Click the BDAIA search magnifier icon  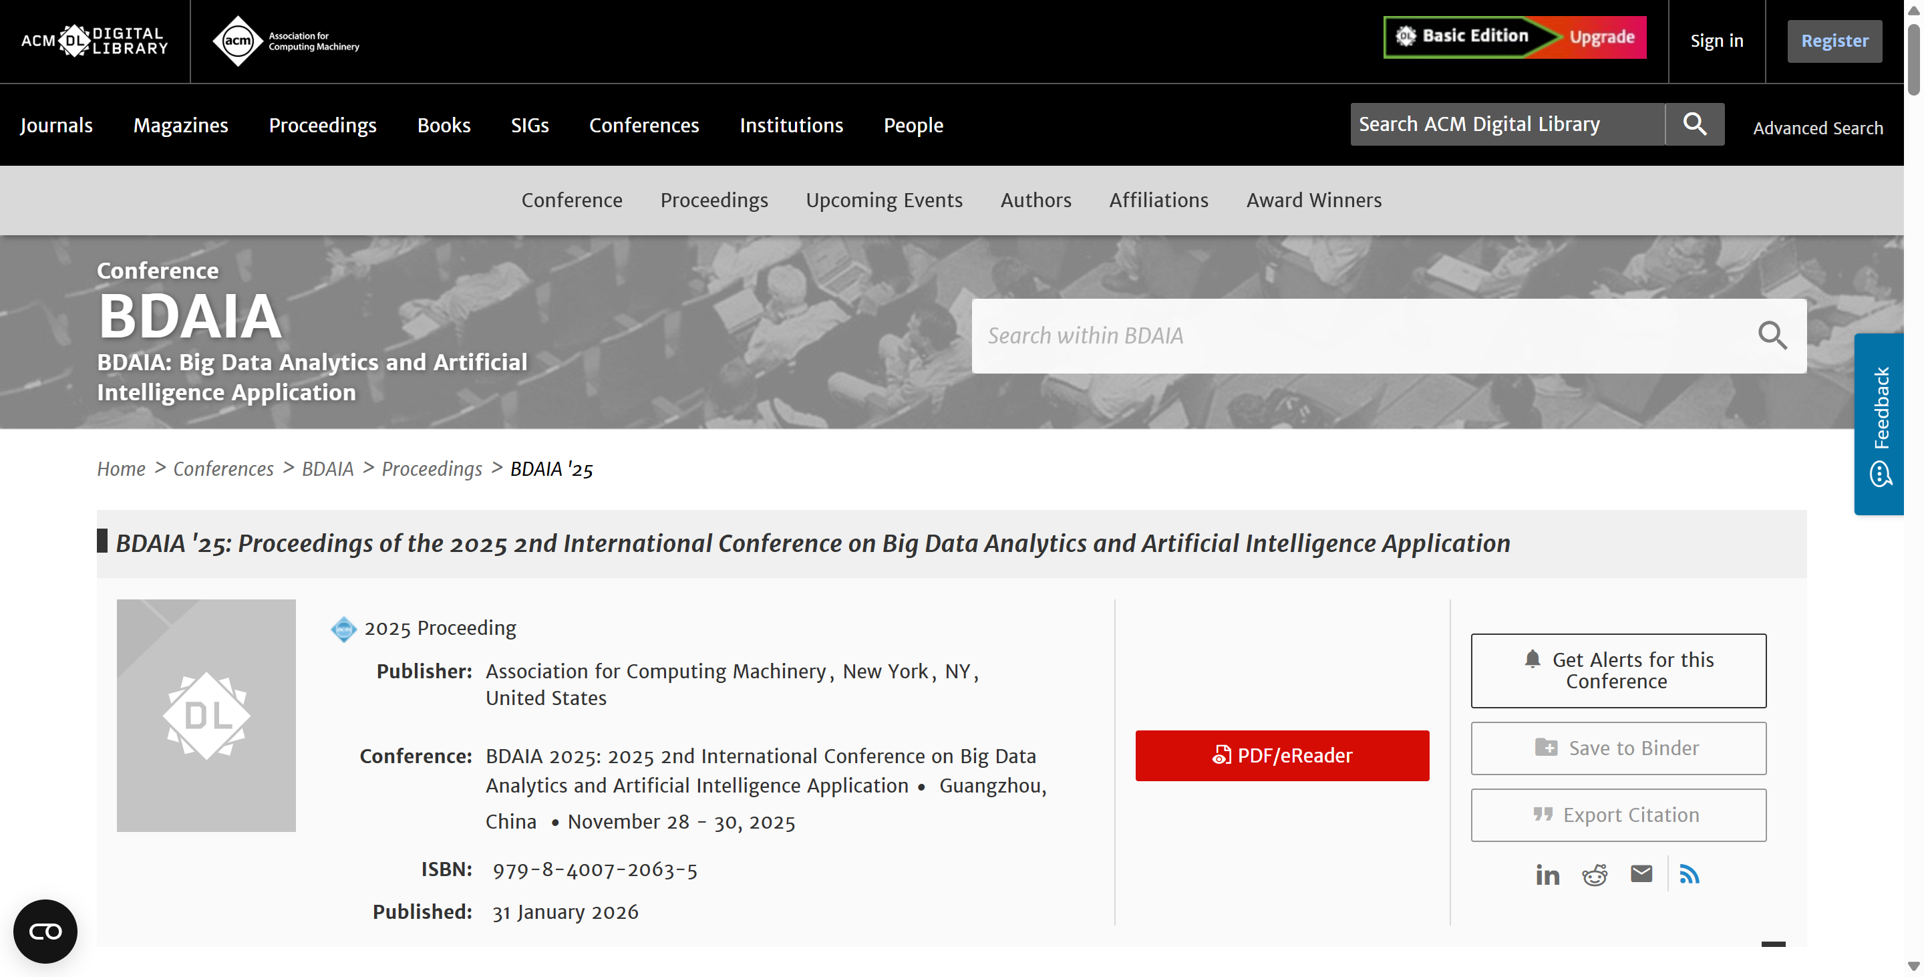click(x=1772, y=336)
